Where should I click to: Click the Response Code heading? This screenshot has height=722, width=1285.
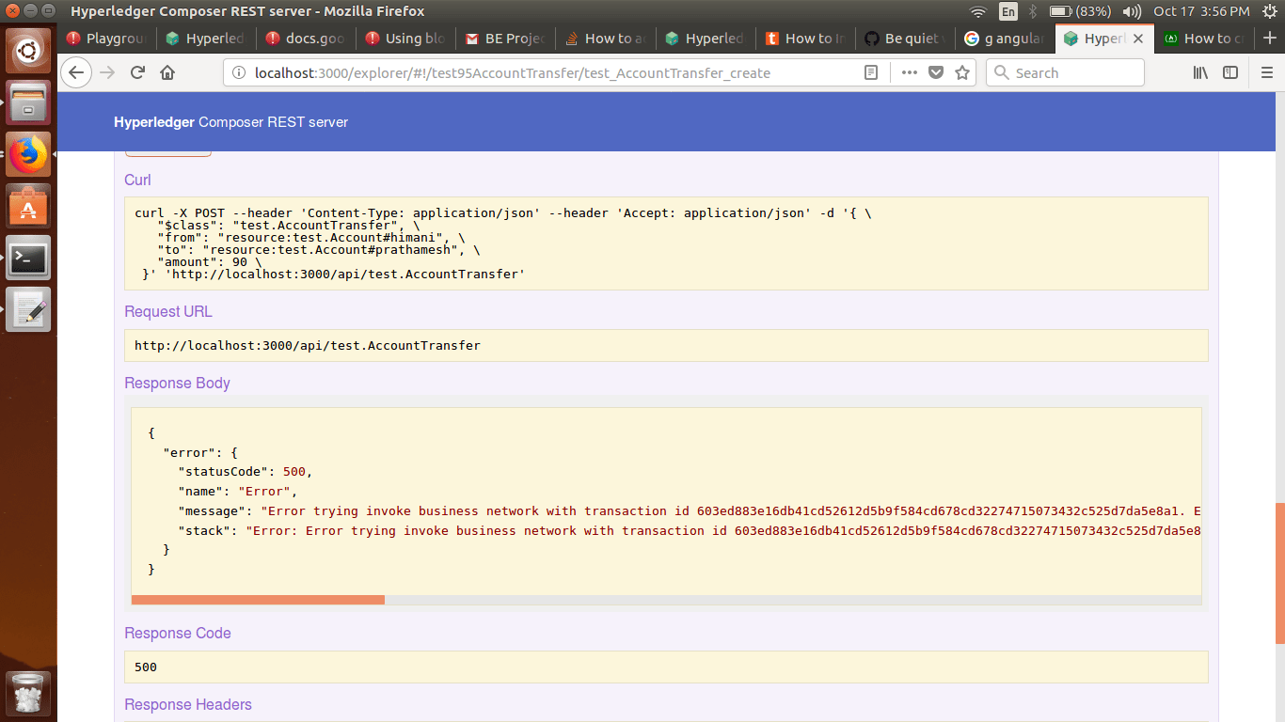click(178, 633)
